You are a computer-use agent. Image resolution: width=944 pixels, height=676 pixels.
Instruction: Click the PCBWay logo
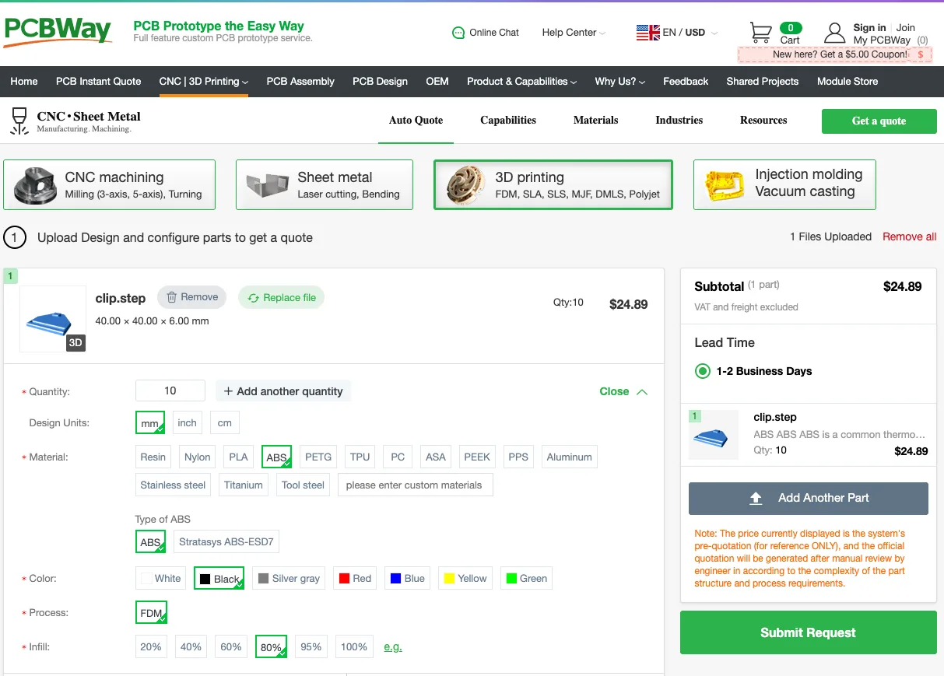[x=58, y=31]
